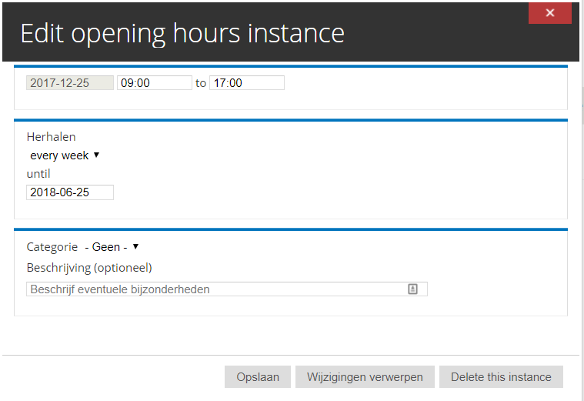The width and height of the screenshot is (584, 401).
Task: Click the Categorie label
Action: pyautogui.click(x=52, y=247)
